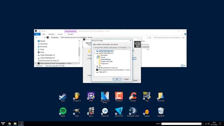Select the Anwendungstools contextual tab
This screenshot has width=224, height=126.
tap(71, 31)
